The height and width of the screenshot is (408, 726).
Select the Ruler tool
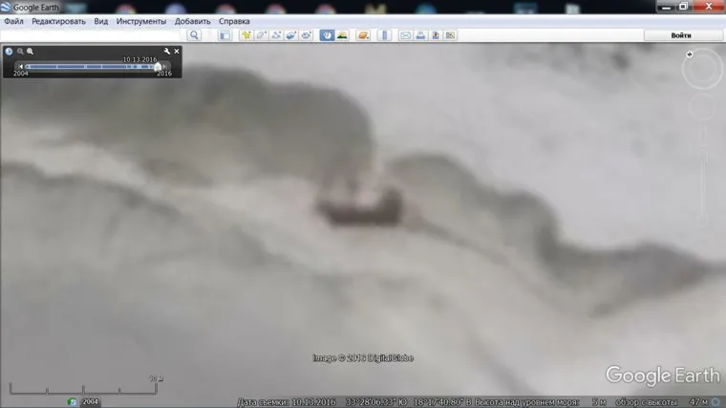(384, 35)
